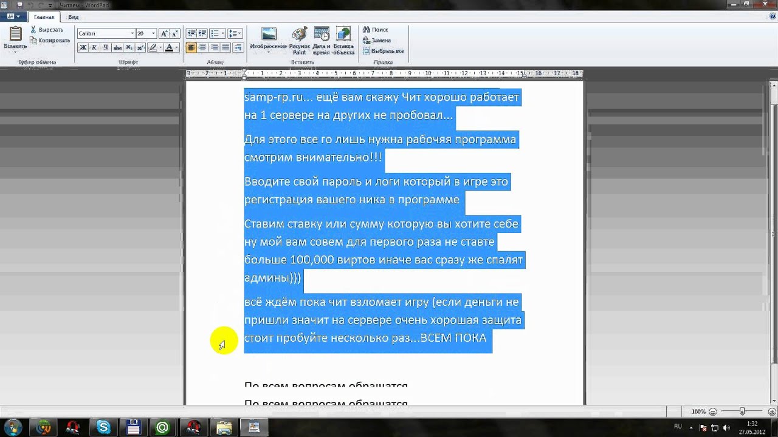Click RU language indicator

pos(678,427)
